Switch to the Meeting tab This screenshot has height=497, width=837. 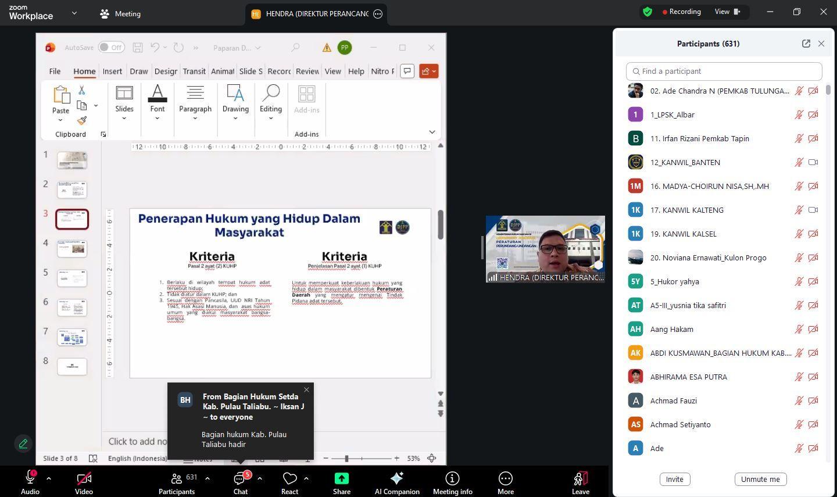(x=120, y=14)
